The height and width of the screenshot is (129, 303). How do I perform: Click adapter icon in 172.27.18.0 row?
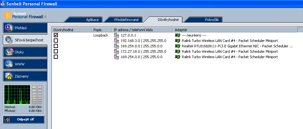point(178,51)
